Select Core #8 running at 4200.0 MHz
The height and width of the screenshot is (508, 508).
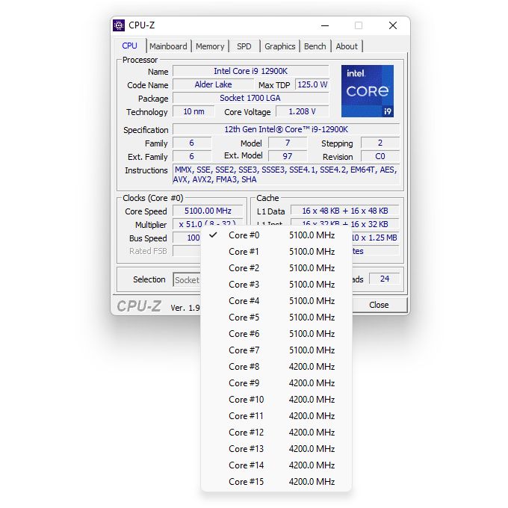[x=276, y=367]
